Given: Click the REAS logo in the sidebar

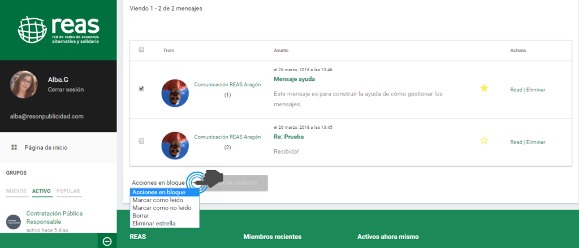Looking at the screenshot, I should click(58, 30).
